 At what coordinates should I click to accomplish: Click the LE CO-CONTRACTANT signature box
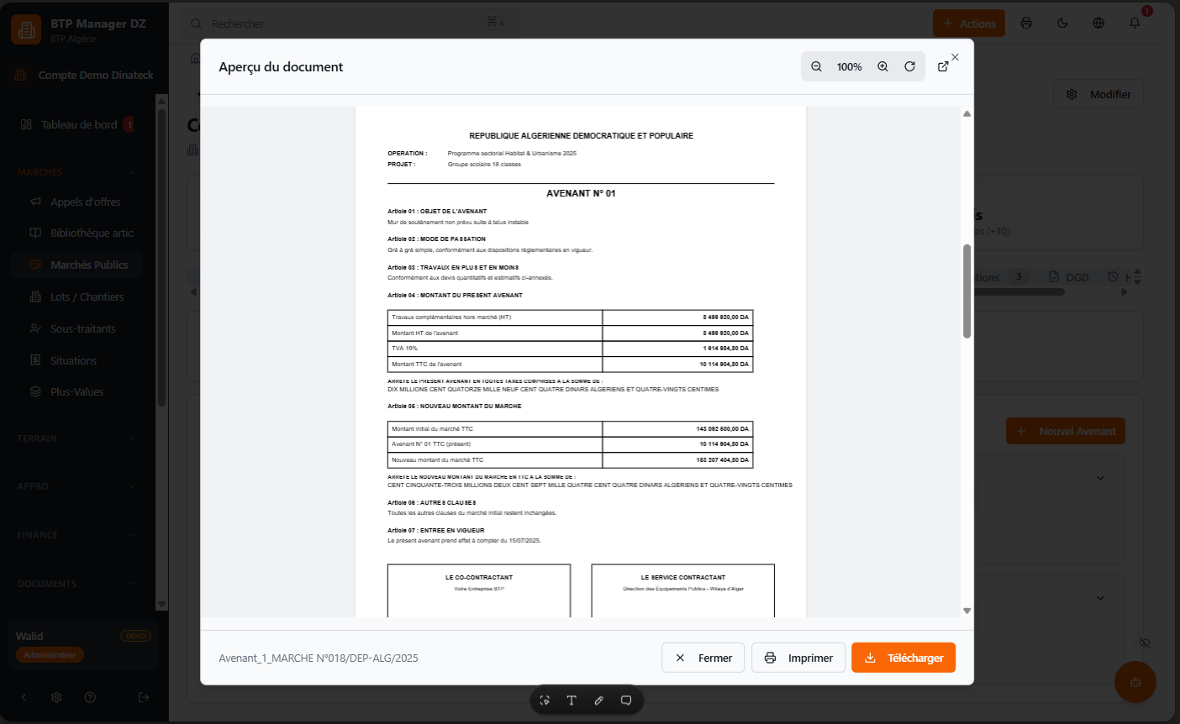pyautogui.click(x=479, y=590)
